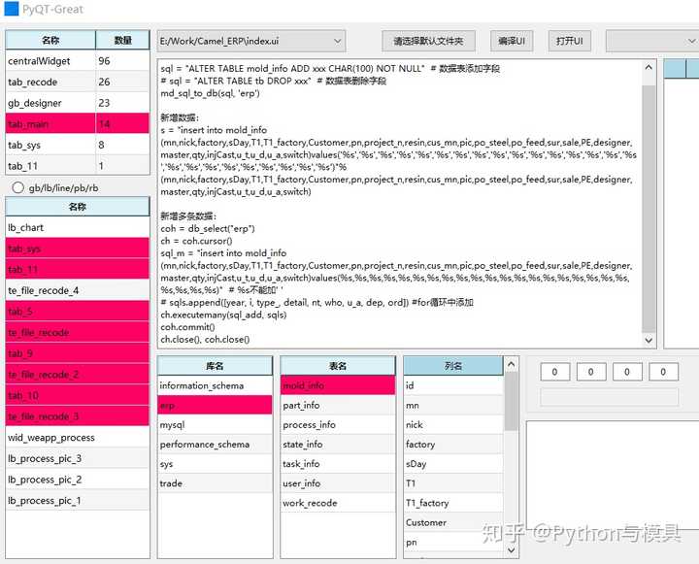This screenshot has height=564, width=699.
Task: Select the user_info table
Action: (x=338, y=483)
